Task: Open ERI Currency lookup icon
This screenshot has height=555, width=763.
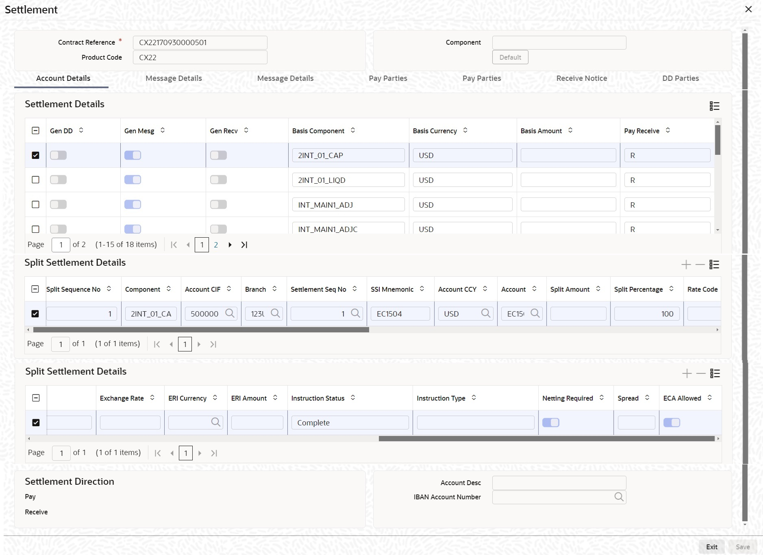Action: (216, 422)
